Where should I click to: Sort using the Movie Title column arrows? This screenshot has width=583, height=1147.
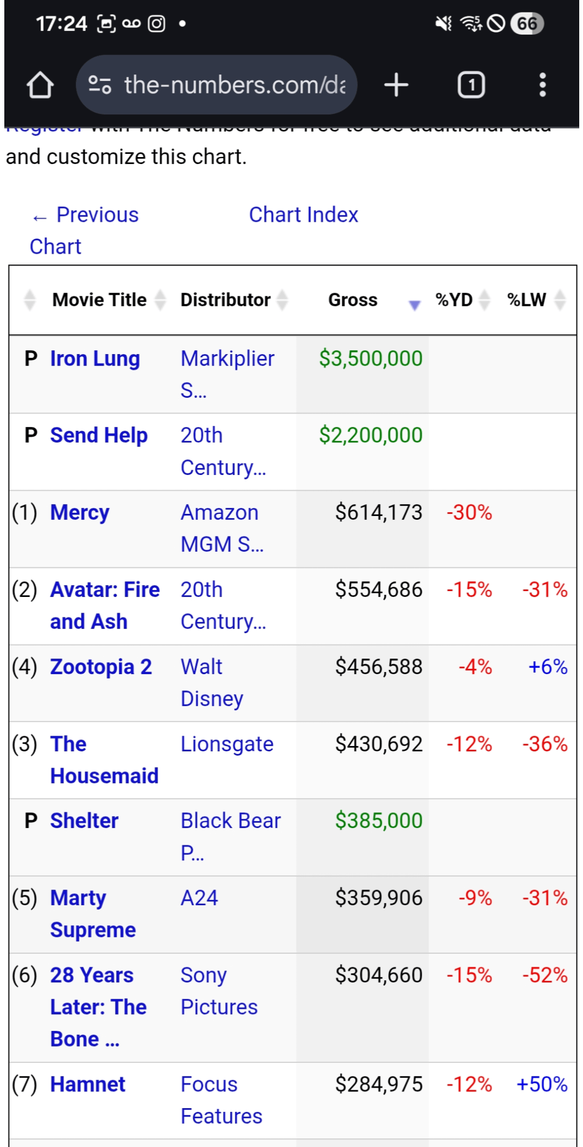(x=160, y=300)
